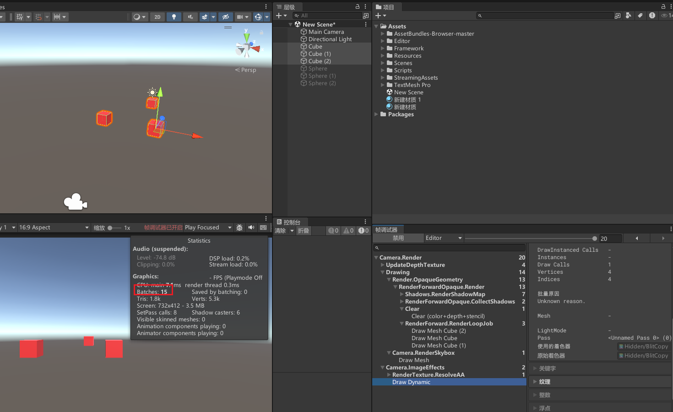Click search by label tag icon
Viewport: 673px width, 412px height.
(x=640, y=16)
